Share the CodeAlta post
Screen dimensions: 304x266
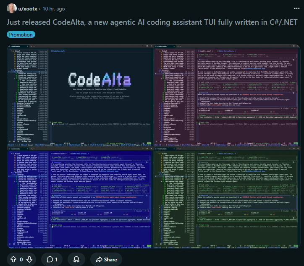(x=106, y=259)
